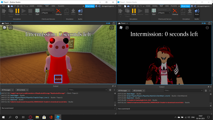Screen dimensions: 213x120
Task: Click the binoculars find icon in left window
Action: [x=12, y=6]
